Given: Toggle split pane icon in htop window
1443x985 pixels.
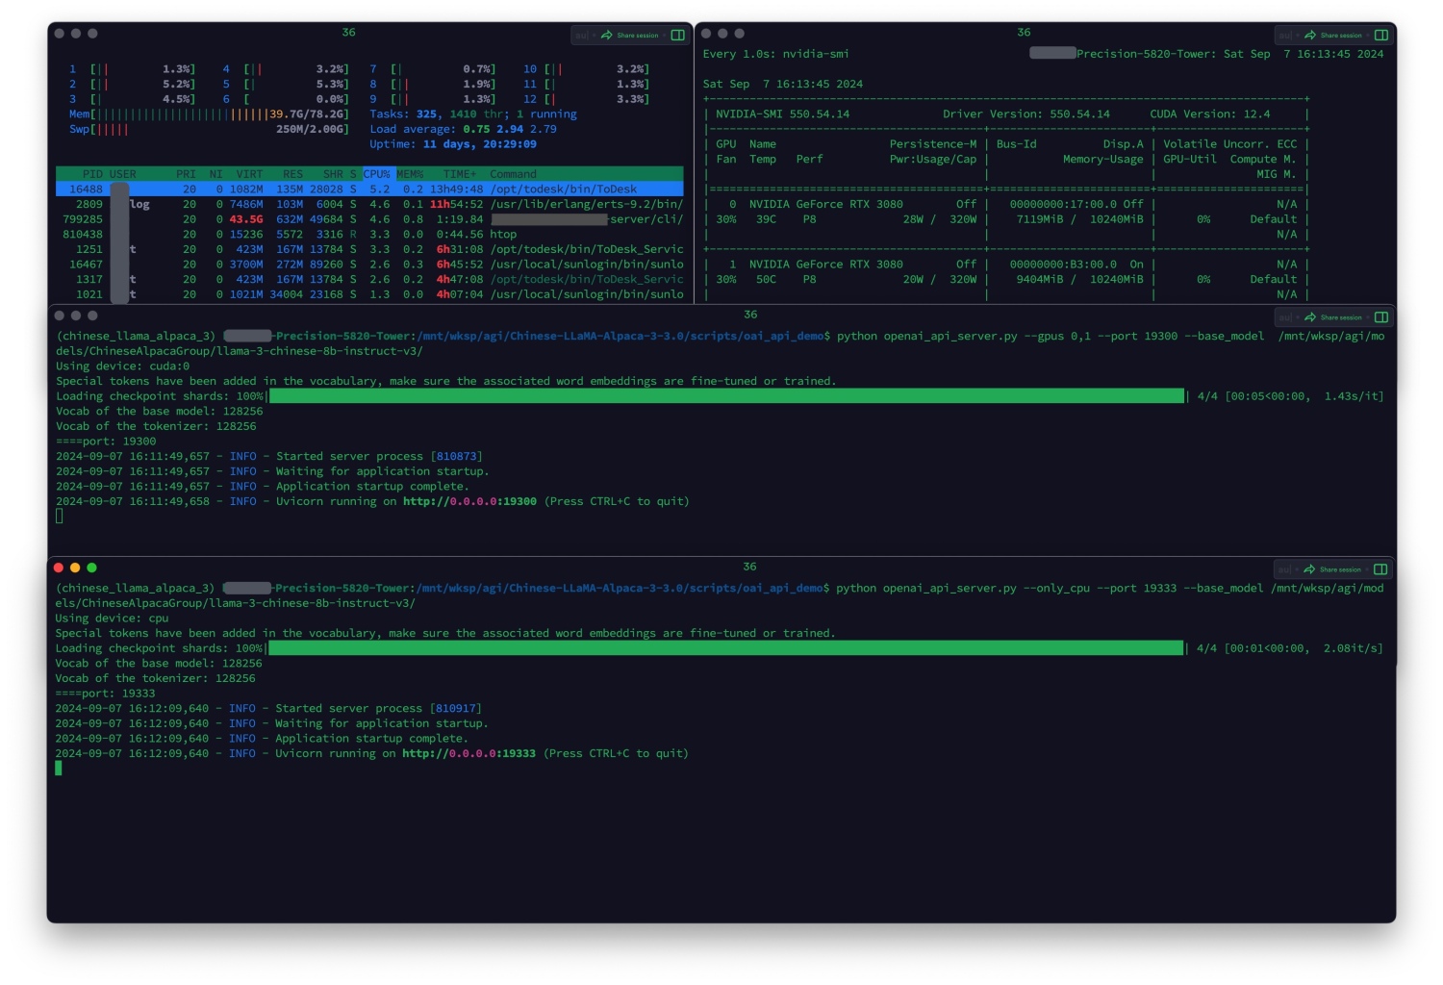Looking at the screenshot, I should (678, 36).
